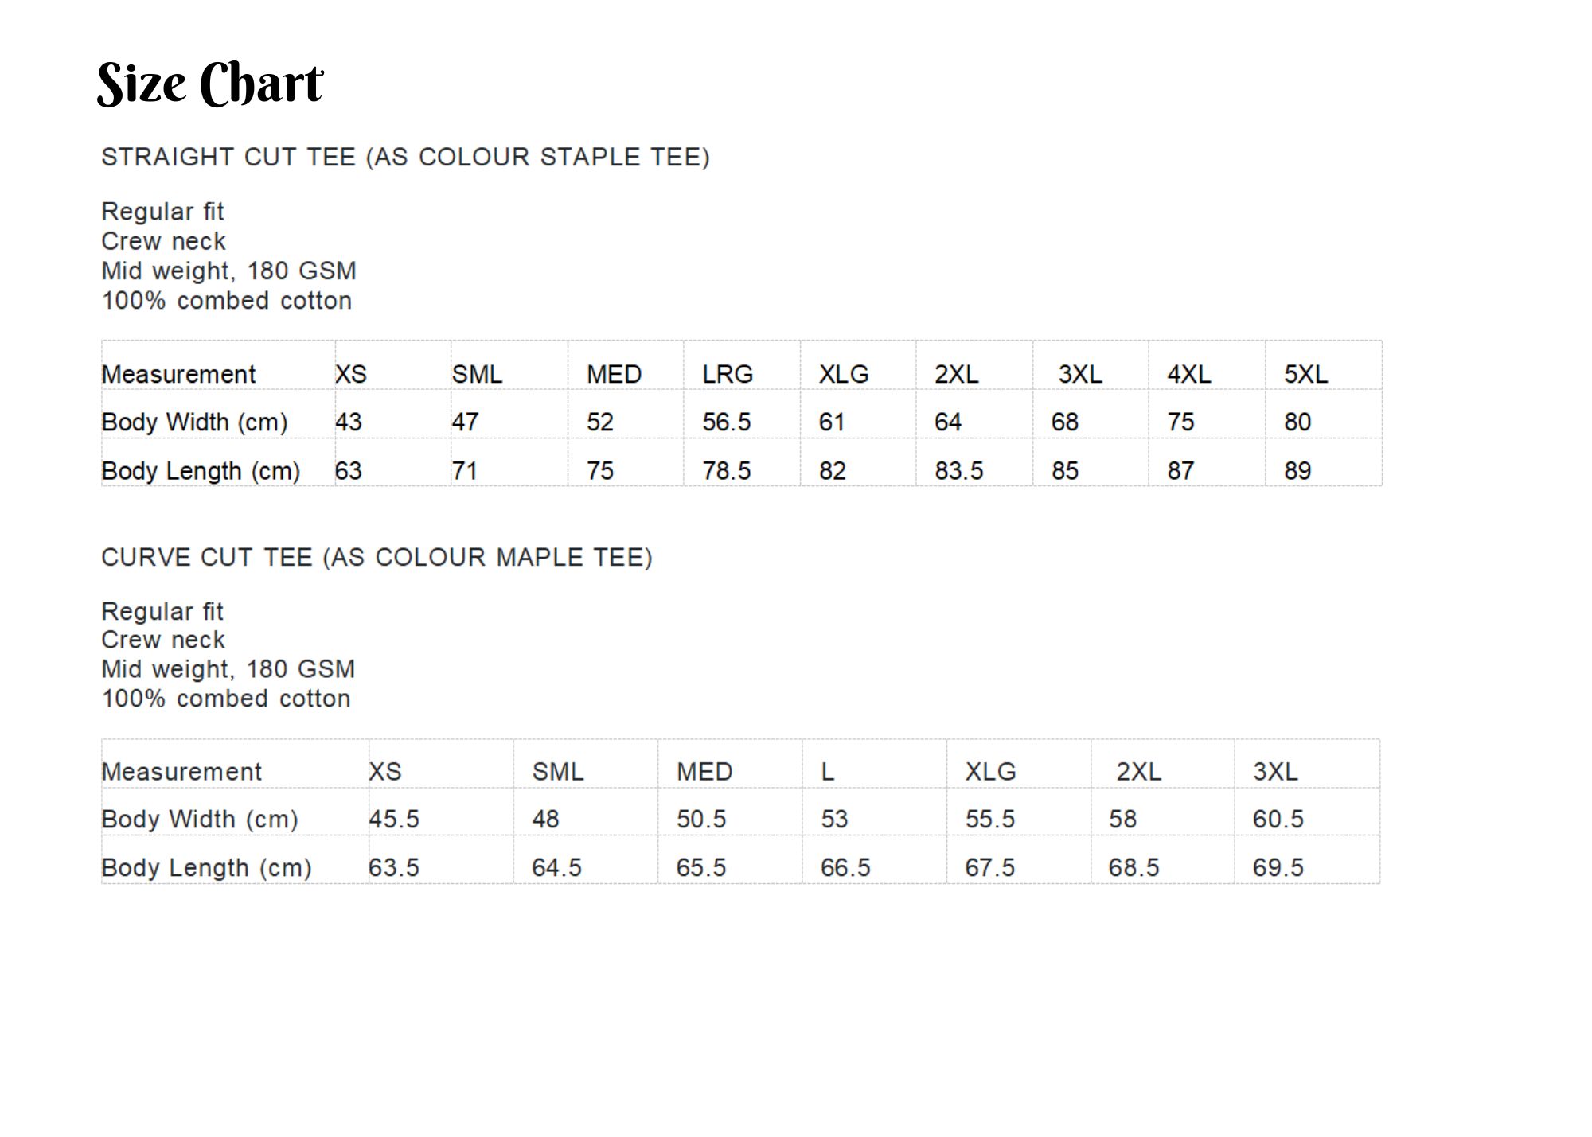
Task: Select the 83.5 body length cell
Action: pyautogui.click(x=958, y=470)
